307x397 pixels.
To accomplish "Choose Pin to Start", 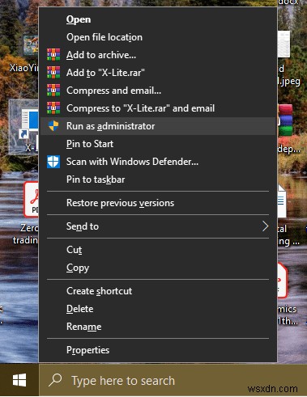I will pos(158,144).
